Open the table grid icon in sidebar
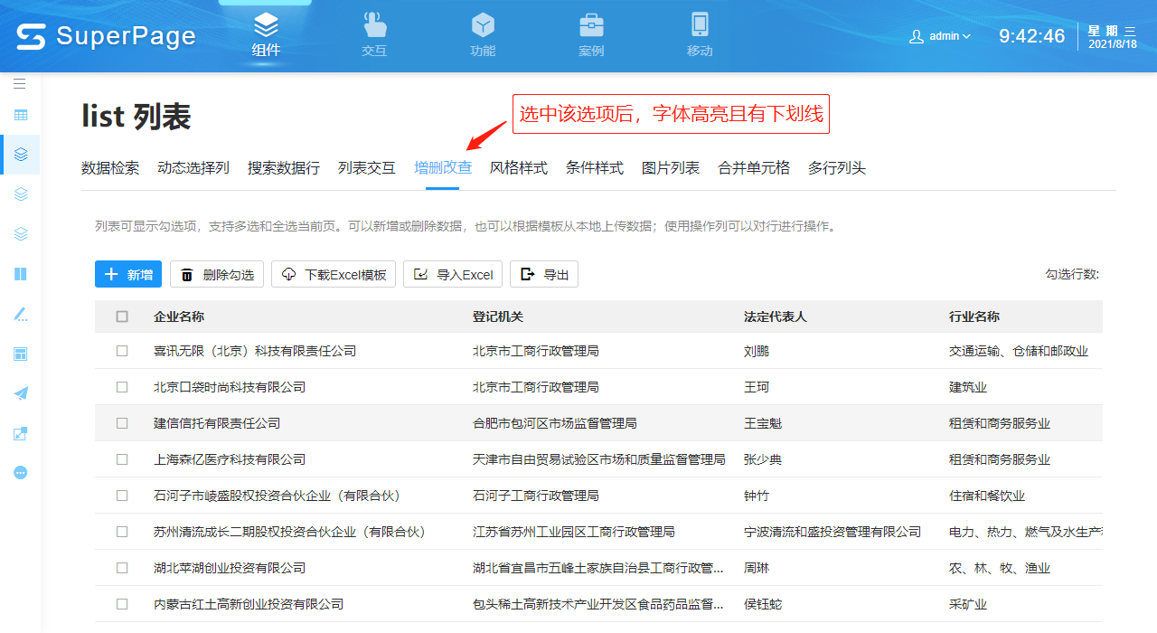The image size is (1157, 633). point(20,115)
